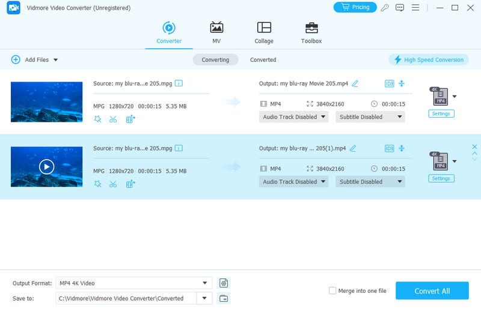Viewport: 481px width, 309px height.
Task: Open effects editor for first file
Action: [x=97, y=119]
